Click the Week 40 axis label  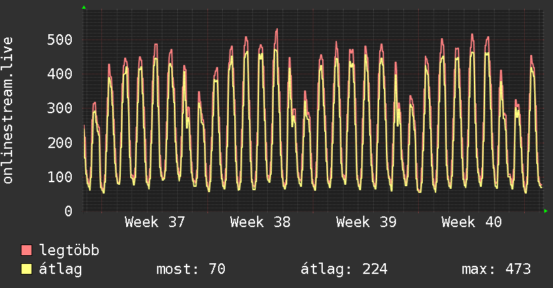(472, 222)
